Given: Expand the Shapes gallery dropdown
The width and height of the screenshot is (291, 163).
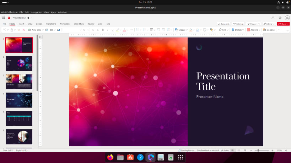Looking at the screenshot, I should [x=187, y=30].
